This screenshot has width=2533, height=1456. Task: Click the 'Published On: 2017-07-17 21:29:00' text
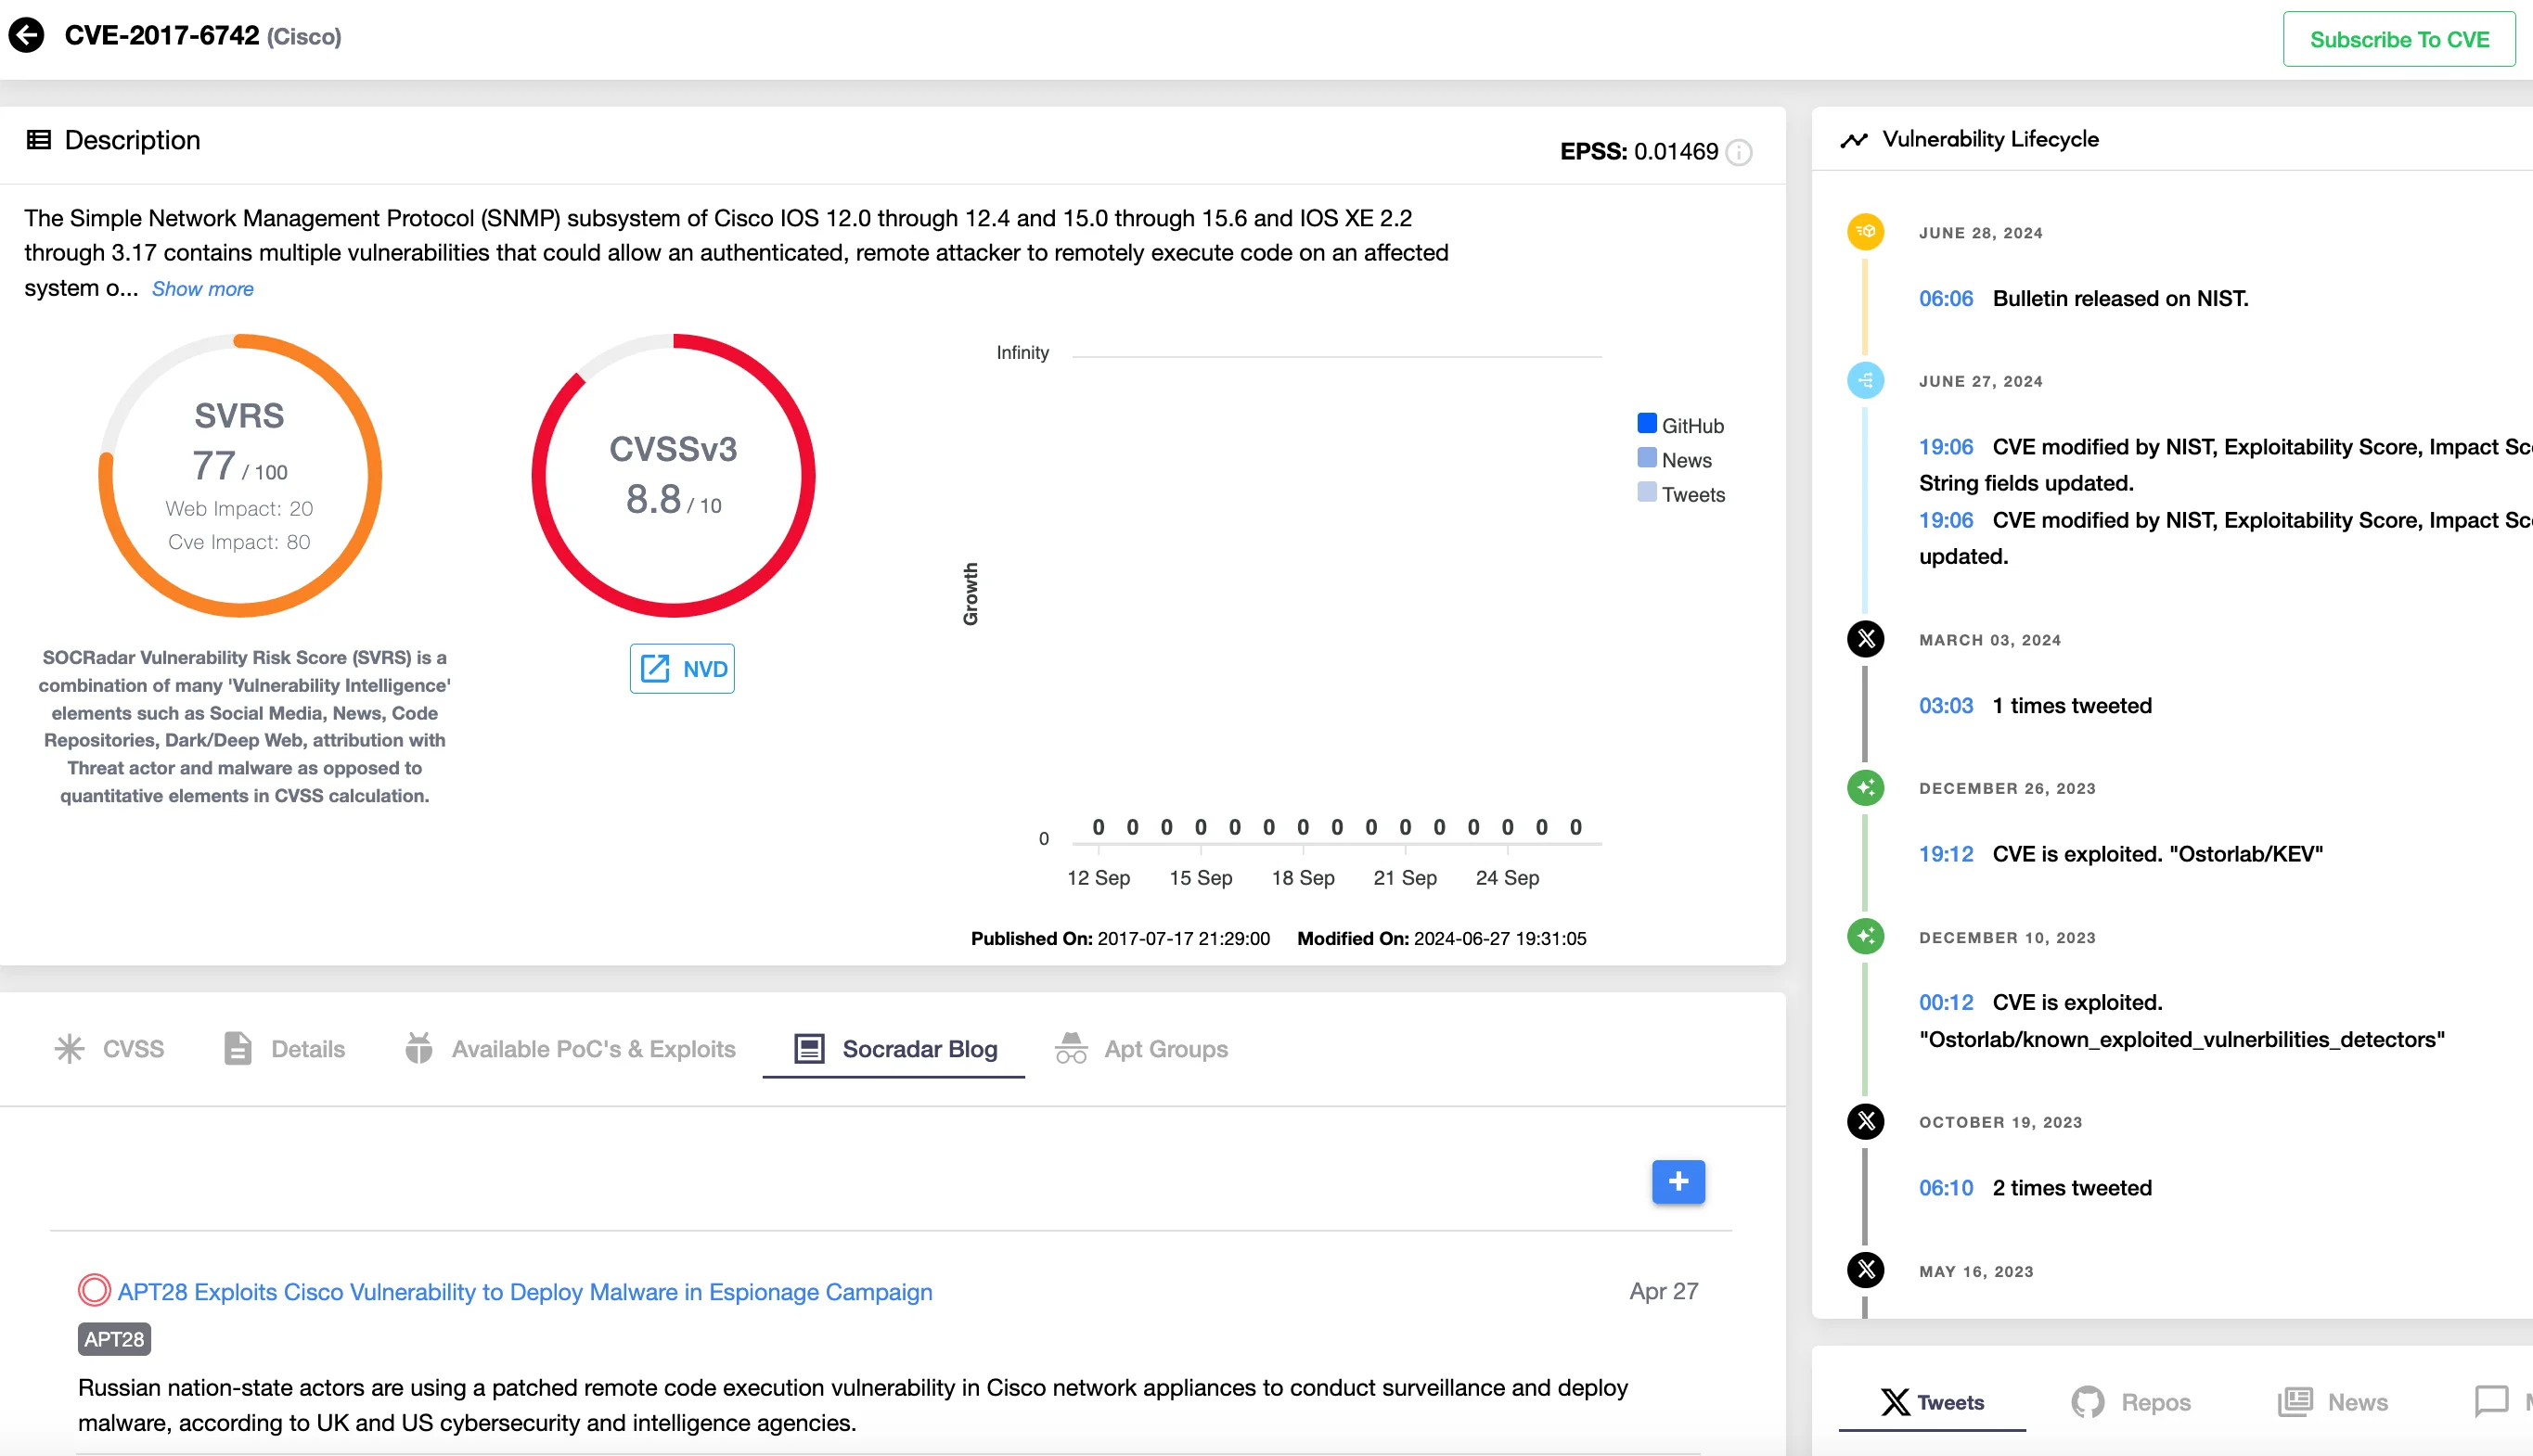pyautogui.click(x=1121, y=939)
